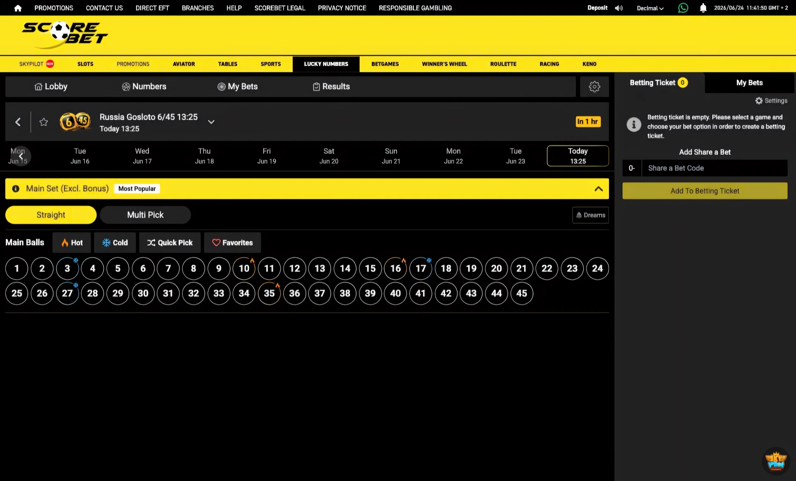The width and height of the screenshot is (796, 481).
Task: Switch to Multi Pick bet type
Action: point(145,215)
